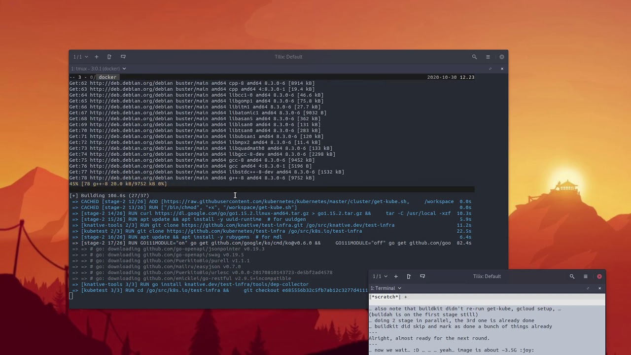Viewport: 631px width, 355px height.
Task: Close the docker Tilix window
Action: [x=502, y=57]
